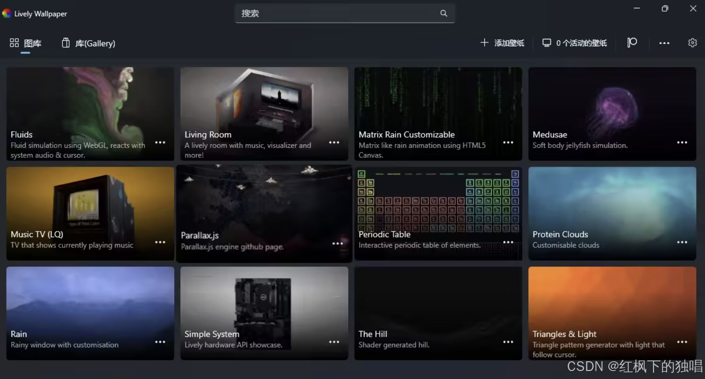Open options menu for Protein Clouds
Image resolution: width=705 pixels, height=379 pixels.
[682, 242]
